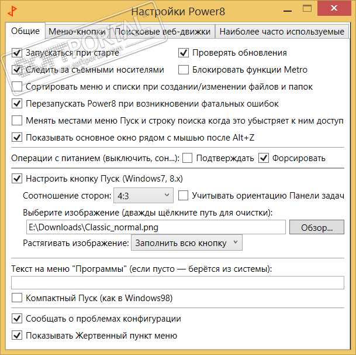The width and height of the screenshot is (356, 355).
Task: Open Растягивать изображение dropdown
Action: click(x=186, y=243)
